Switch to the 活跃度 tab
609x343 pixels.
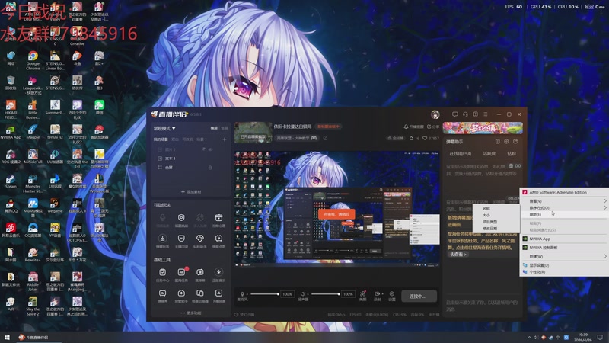(x=489, y=154)
